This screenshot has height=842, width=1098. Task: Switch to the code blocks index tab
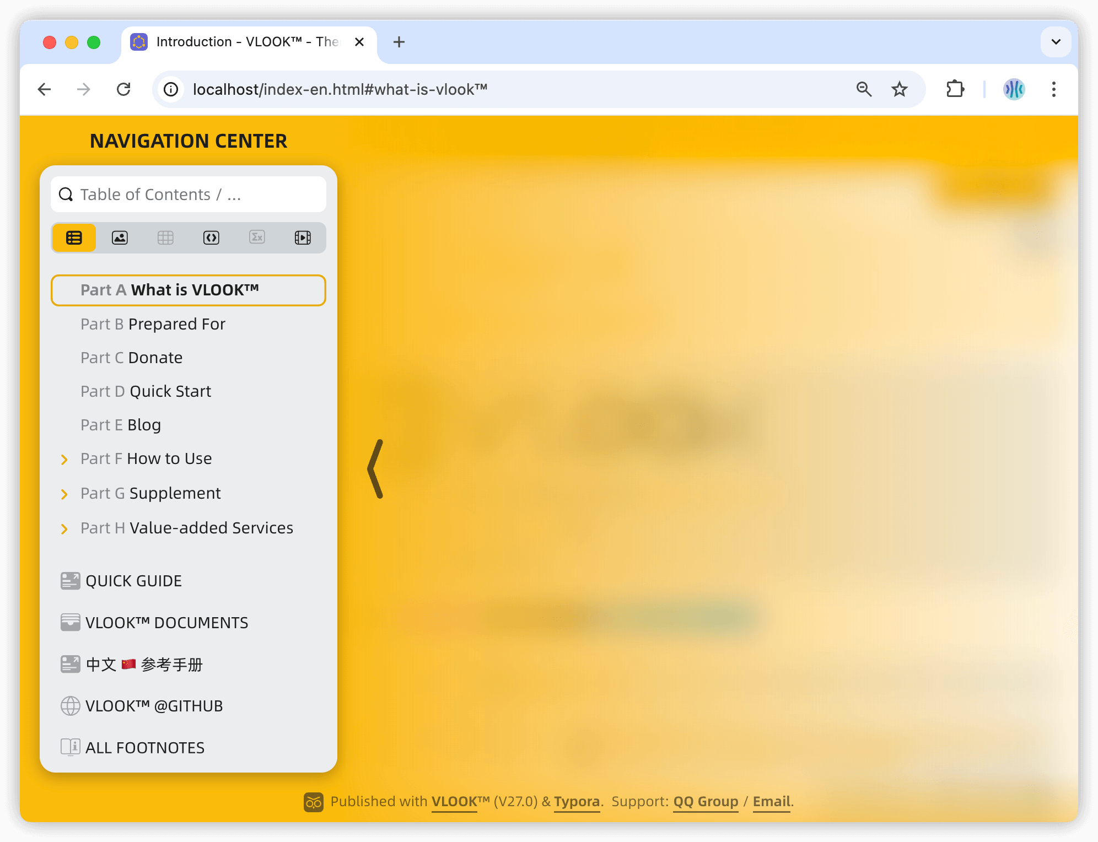click(x=211, y=238)
